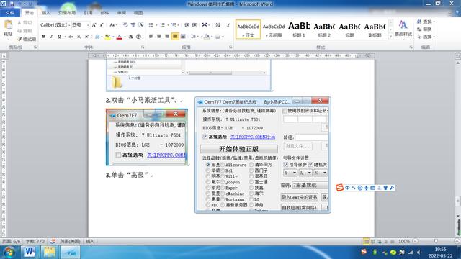Click the Shrink Font icon
The width and height of the screenshot is (461, 259).
(102, 25)
